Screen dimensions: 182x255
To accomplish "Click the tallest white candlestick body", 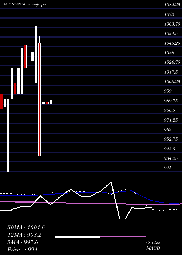I will [x=8, y=135].
